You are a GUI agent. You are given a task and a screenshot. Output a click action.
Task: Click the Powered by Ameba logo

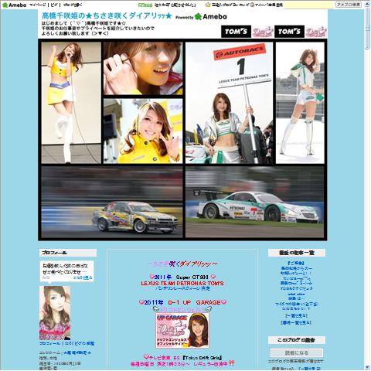click(201, 17)
